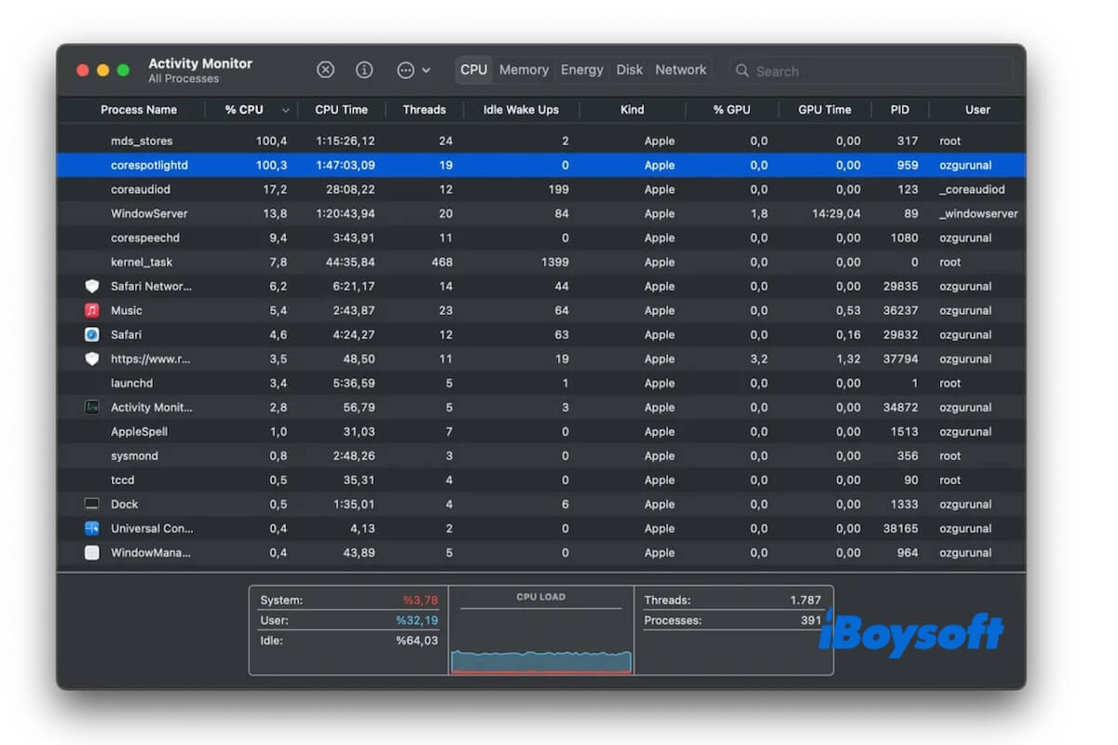
Task: Switch to the Memory tab
Action: [524, 70]
